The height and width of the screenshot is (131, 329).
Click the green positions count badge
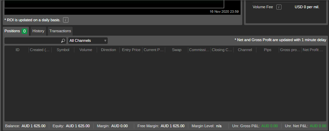(24, 31)
